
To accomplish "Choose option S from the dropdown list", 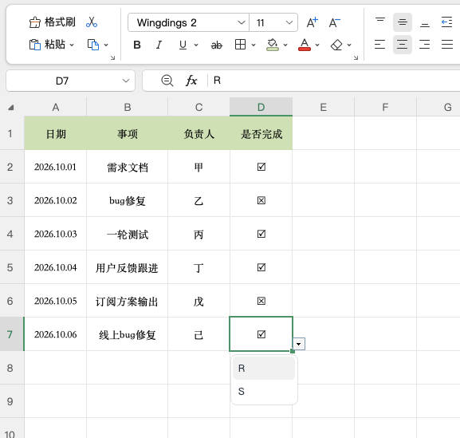I will click(x=264, y=391).
